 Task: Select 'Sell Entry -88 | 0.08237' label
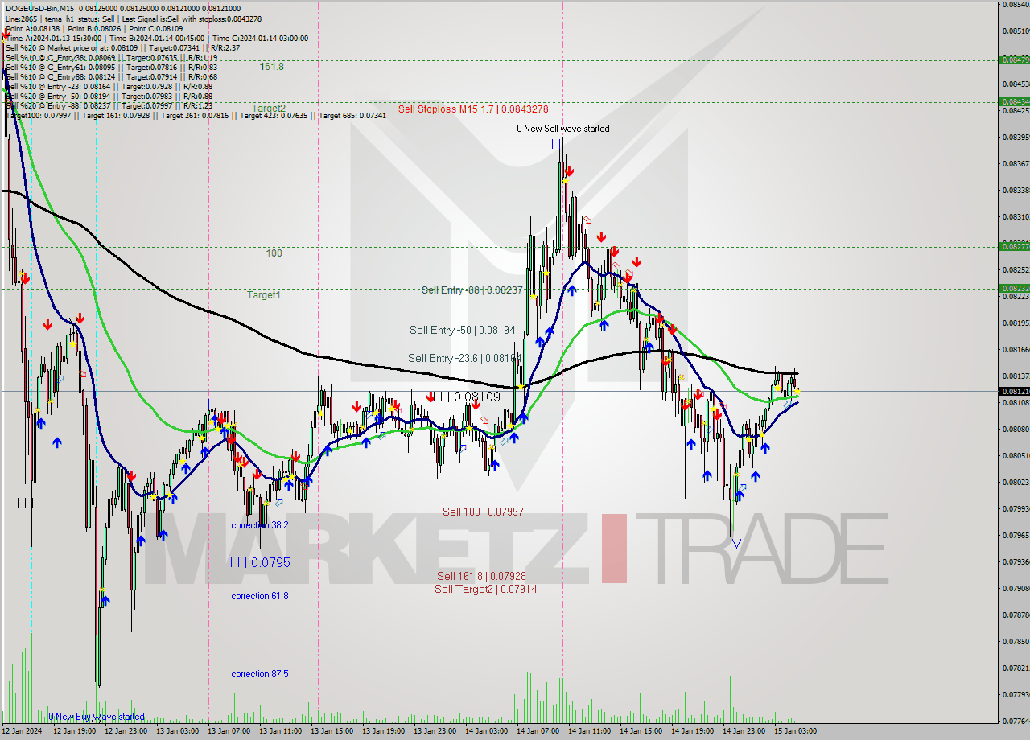(x=472, y=290)
